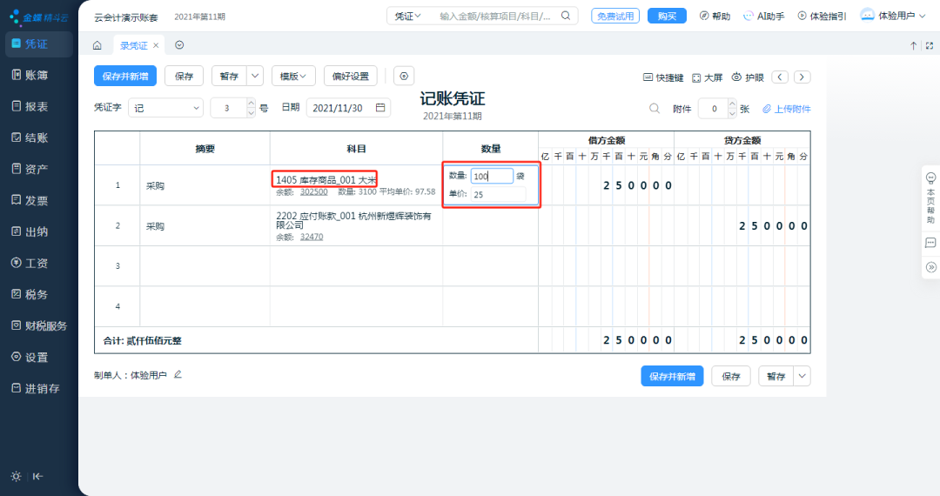Open 本页帮助 page help panel
940x496 pixels.
(930, 198)
